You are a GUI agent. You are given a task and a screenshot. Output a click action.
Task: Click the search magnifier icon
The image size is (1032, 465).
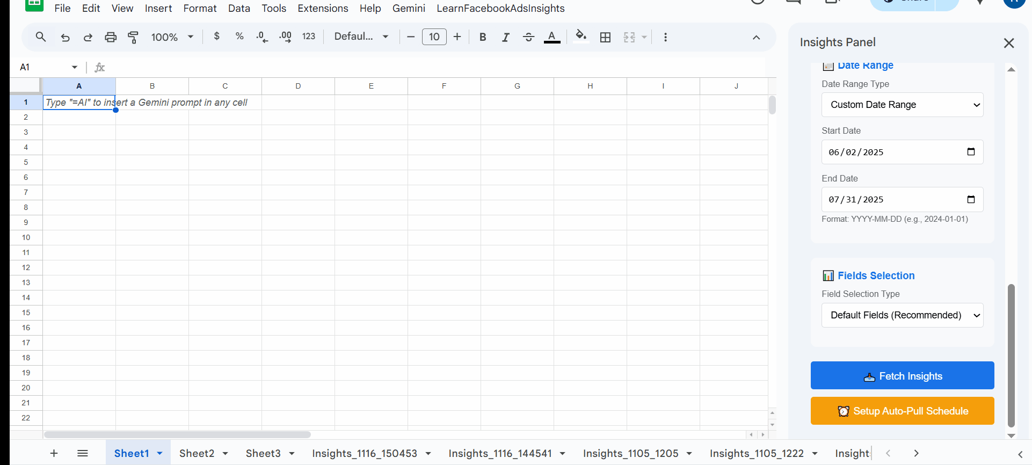point(41,37)
